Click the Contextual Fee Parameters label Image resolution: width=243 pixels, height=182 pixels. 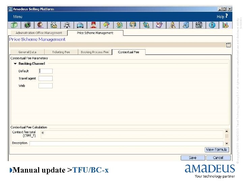pyautogui.click(x=29, y=58)
